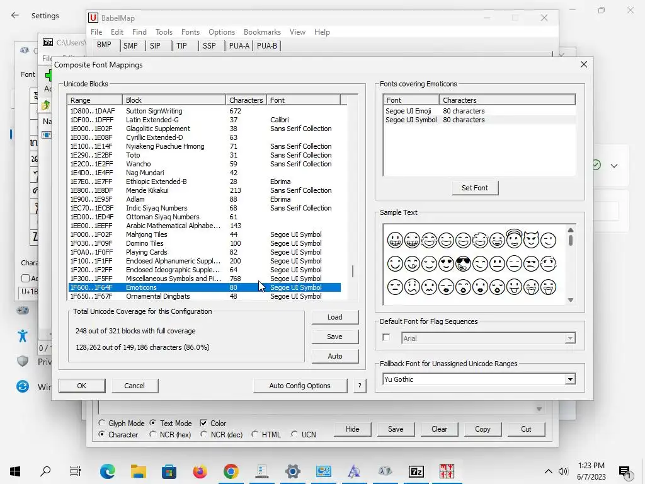The image size is (645, 484).
Task: Open Microsoft Edge from the taskbar
Action: click(x=107, y=471)
